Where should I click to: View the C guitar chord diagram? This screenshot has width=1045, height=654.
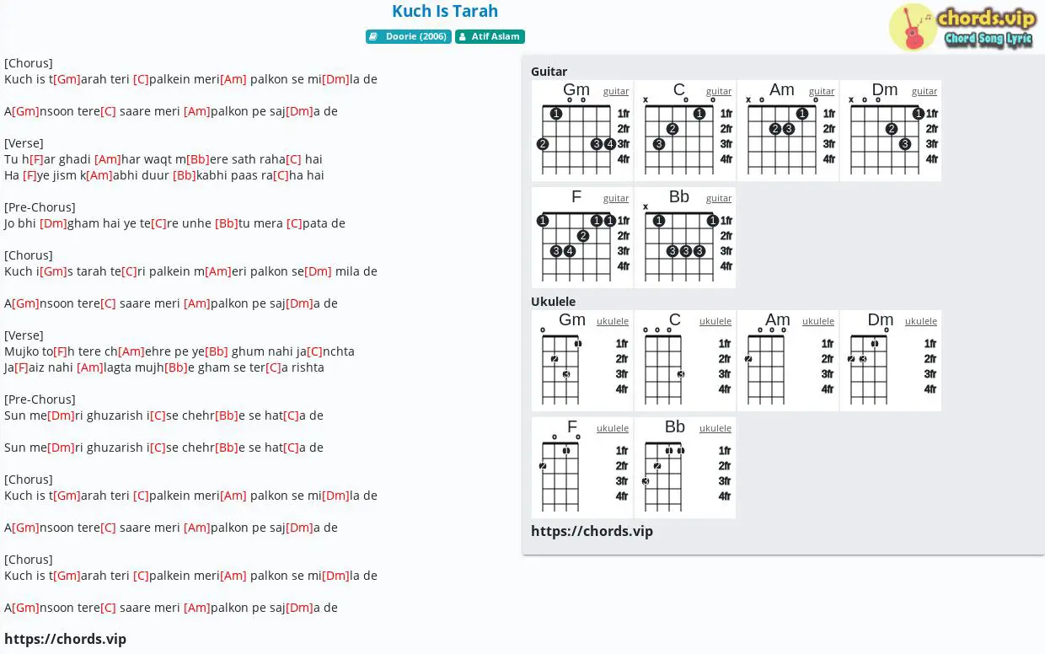point(685,131)
